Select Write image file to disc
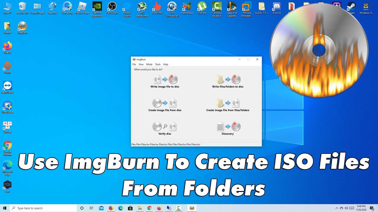 tap(165, 82)
